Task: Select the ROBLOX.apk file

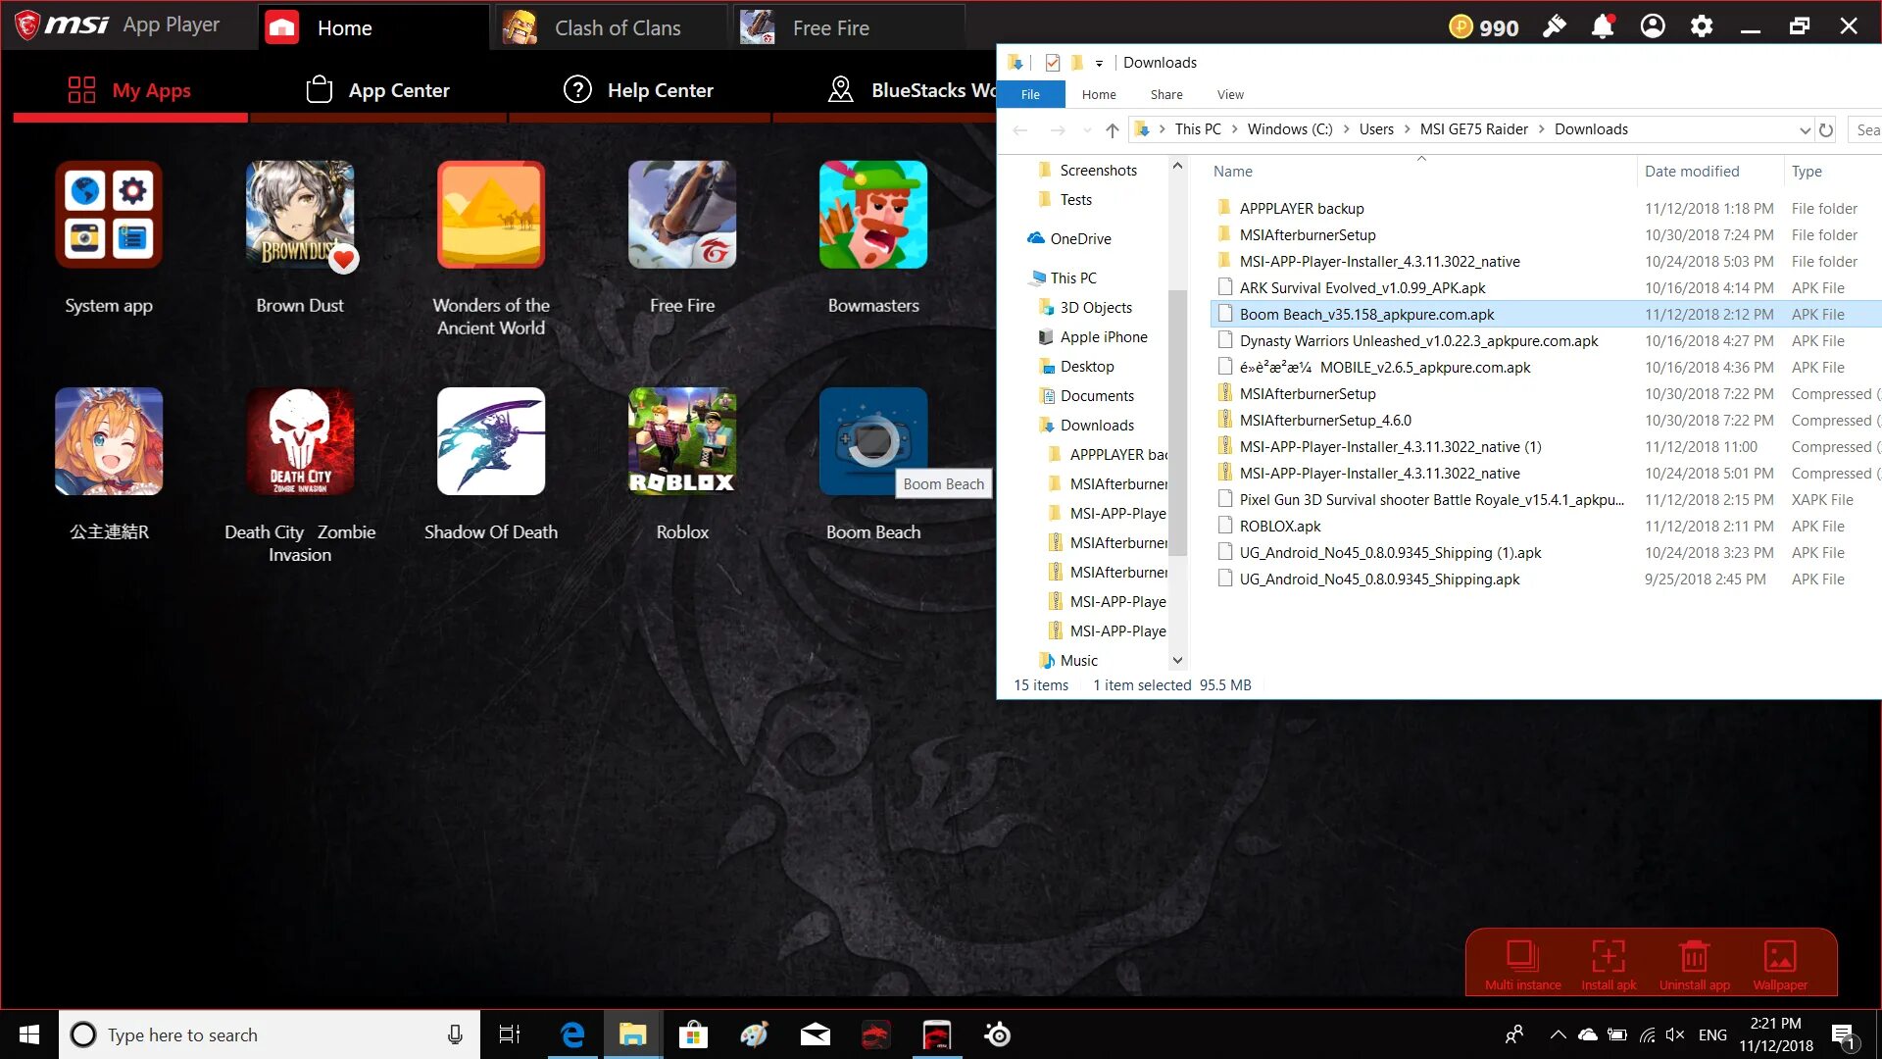Action: pyautogui.click(x=1280, y=527)
